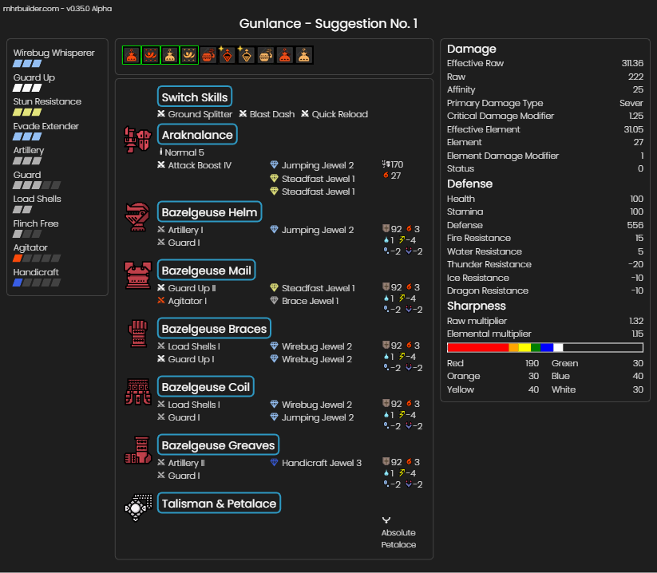Open the Switch Skills section
This screenshot has height=573, width=657.
click(x=195, y=97)
